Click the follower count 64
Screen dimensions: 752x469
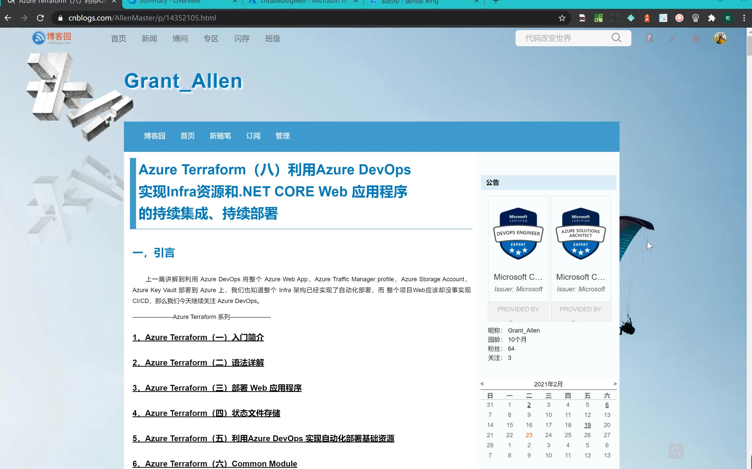[511, 349]
